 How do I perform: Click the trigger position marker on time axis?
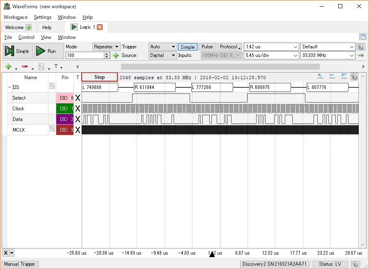click(212, 254)
